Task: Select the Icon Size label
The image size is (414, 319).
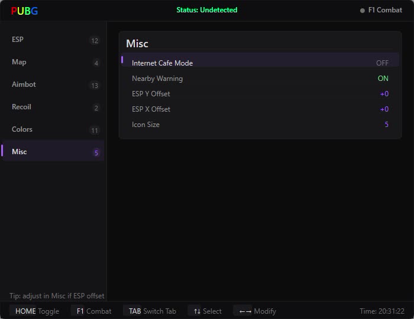Action: coord(145,125)
